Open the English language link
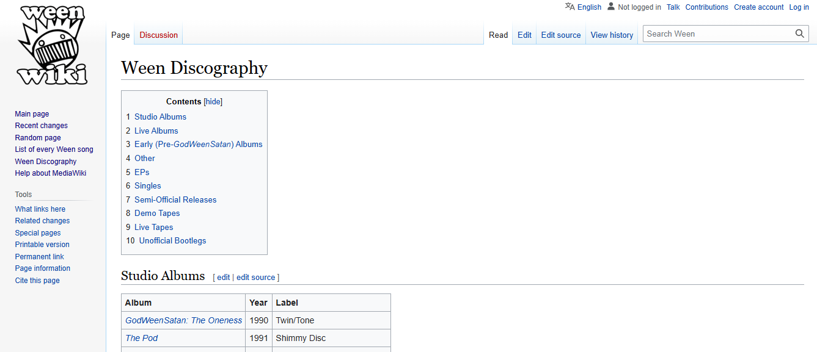 [589, 7]
